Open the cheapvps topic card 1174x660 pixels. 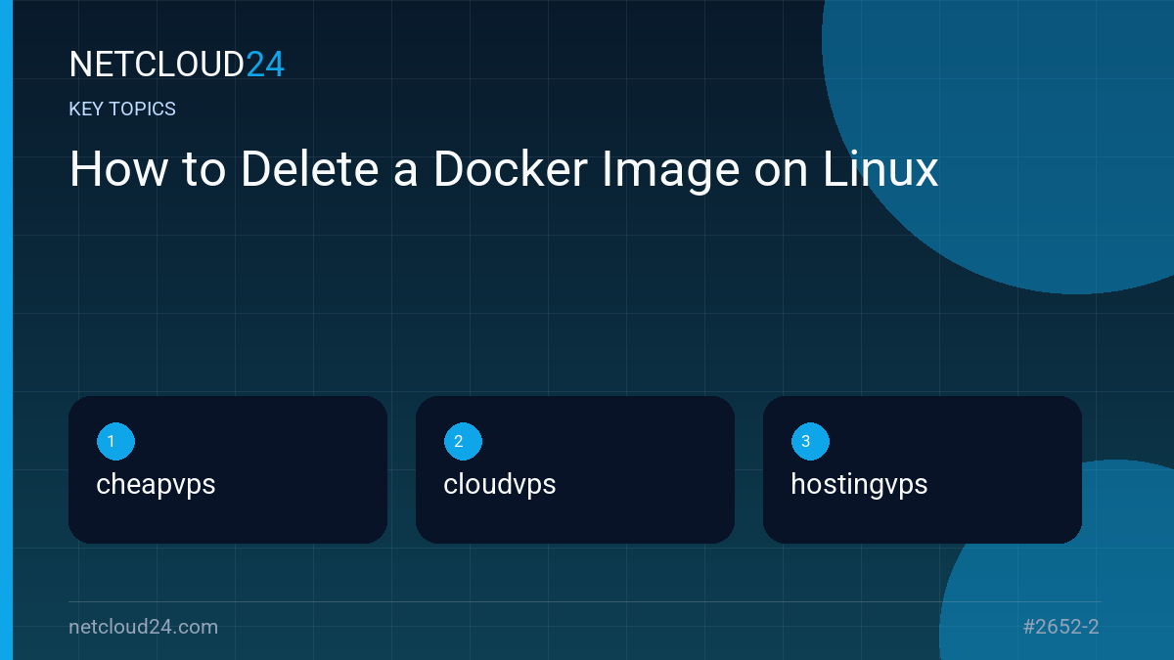pyautogui.click(x=228, y=469)
